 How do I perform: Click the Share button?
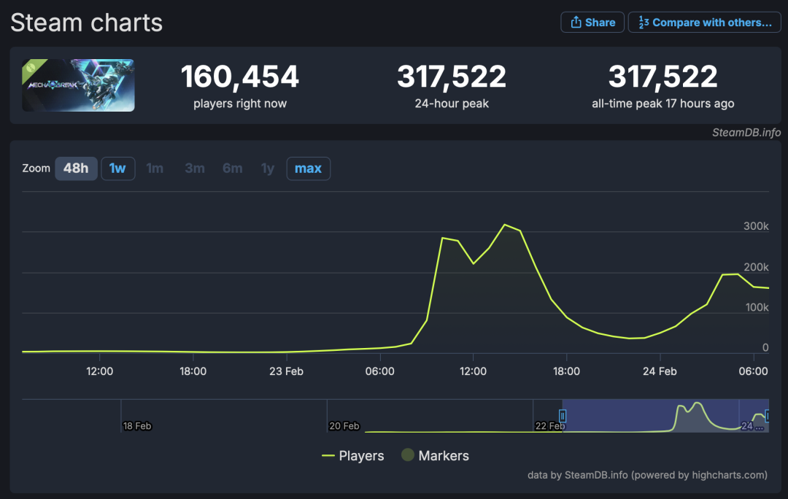pyautogui.click(x=592, y=23)
